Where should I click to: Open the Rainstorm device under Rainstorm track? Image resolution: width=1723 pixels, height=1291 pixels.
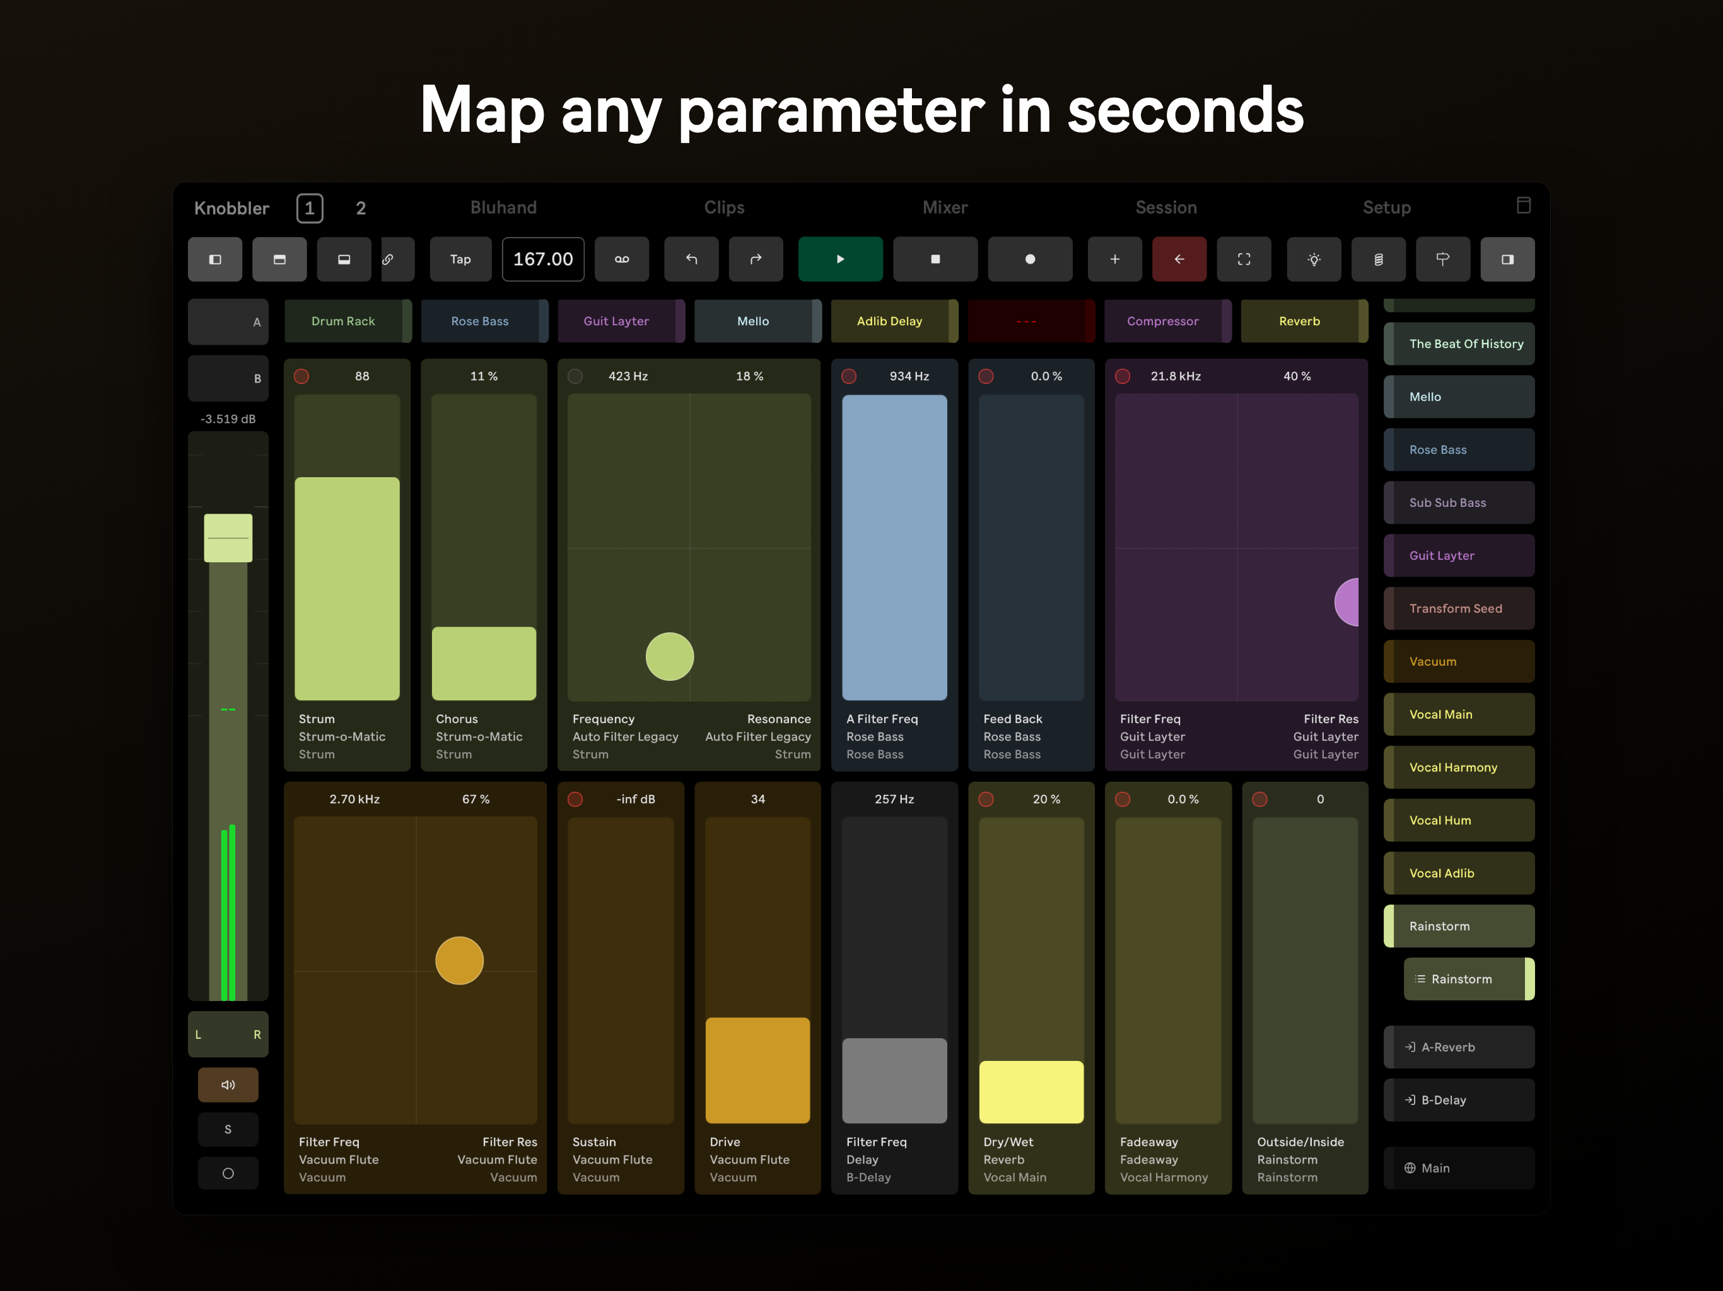pyautogui.click(x=1469, y=979)
